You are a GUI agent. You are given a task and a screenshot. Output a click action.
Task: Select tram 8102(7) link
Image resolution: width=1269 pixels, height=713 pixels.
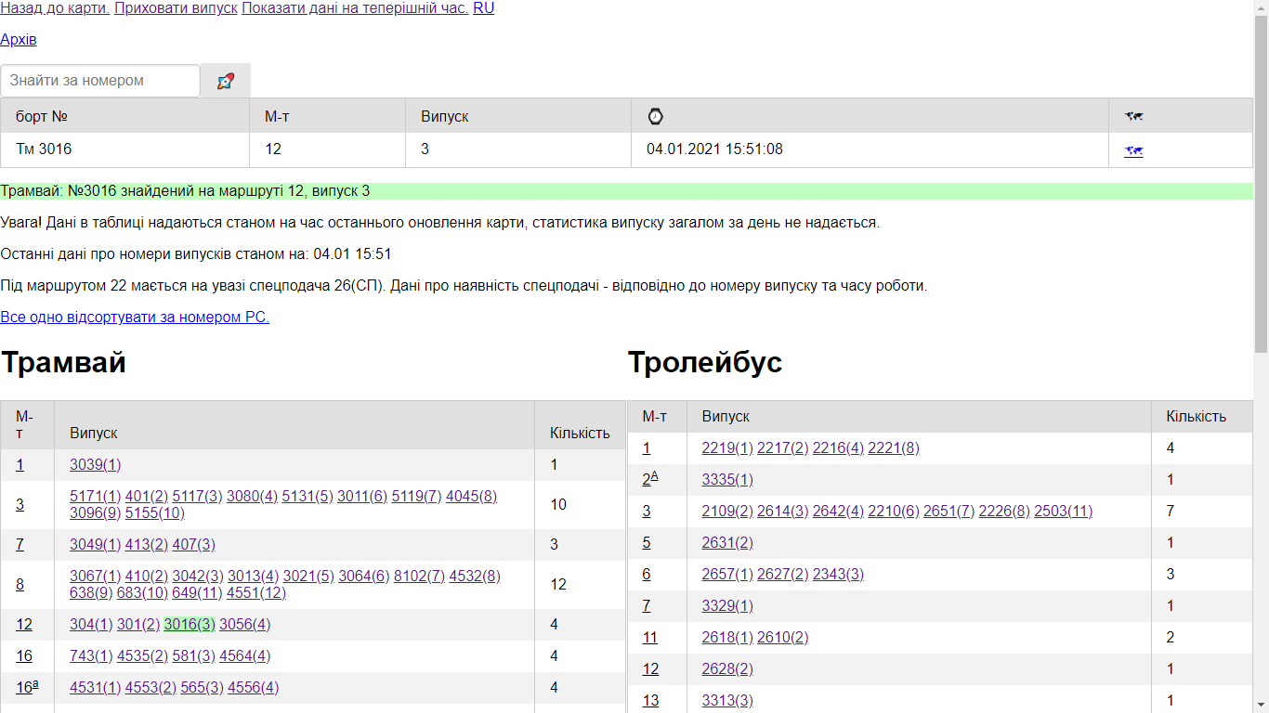click(x=419, y=577)
